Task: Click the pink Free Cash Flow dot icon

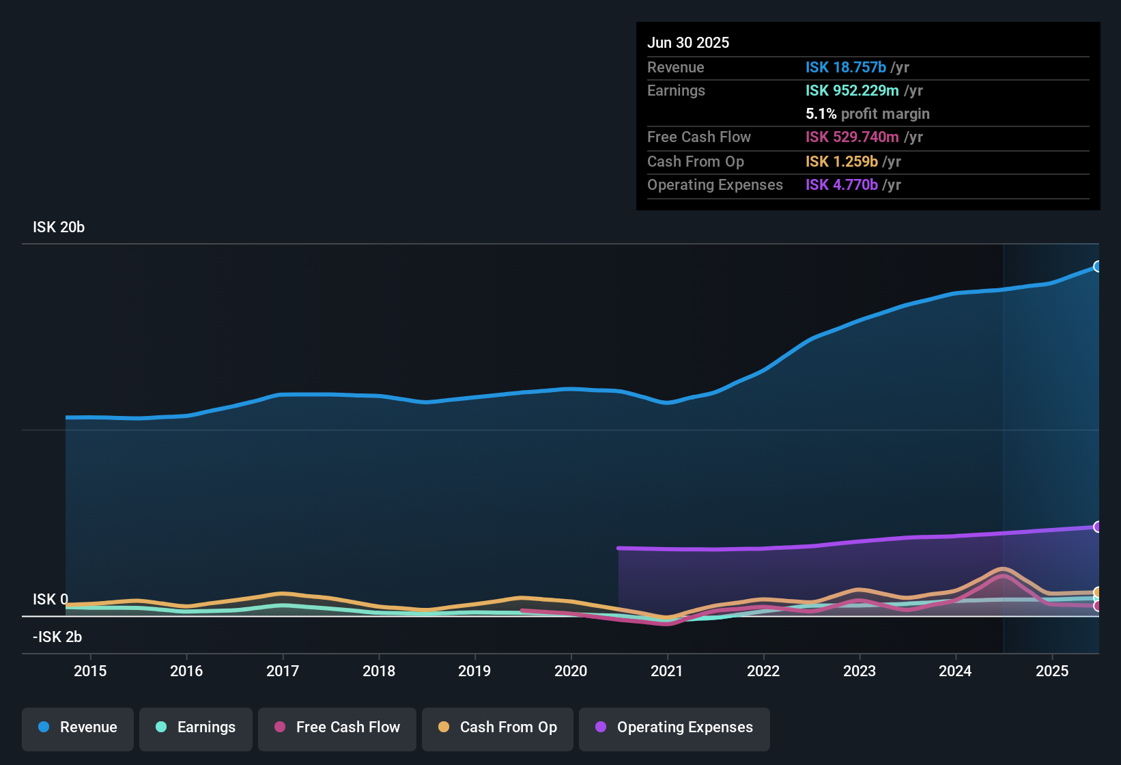Action: [279, 727]
